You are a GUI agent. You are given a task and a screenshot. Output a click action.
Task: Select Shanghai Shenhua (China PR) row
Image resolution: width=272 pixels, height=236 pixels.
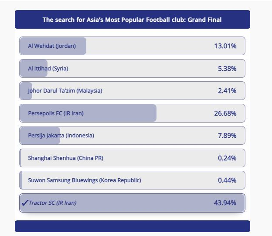click(132, 158)
